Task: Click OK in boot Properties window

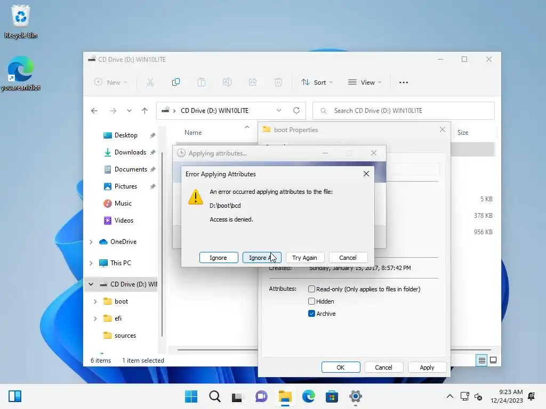Action: pos(341,367)
